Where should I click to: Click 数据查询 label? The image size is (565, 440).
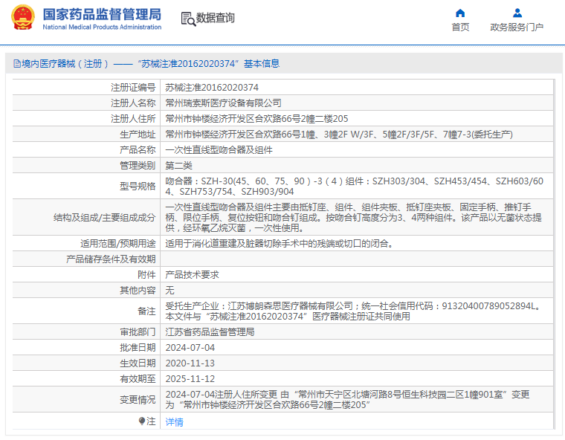[215, 18]
